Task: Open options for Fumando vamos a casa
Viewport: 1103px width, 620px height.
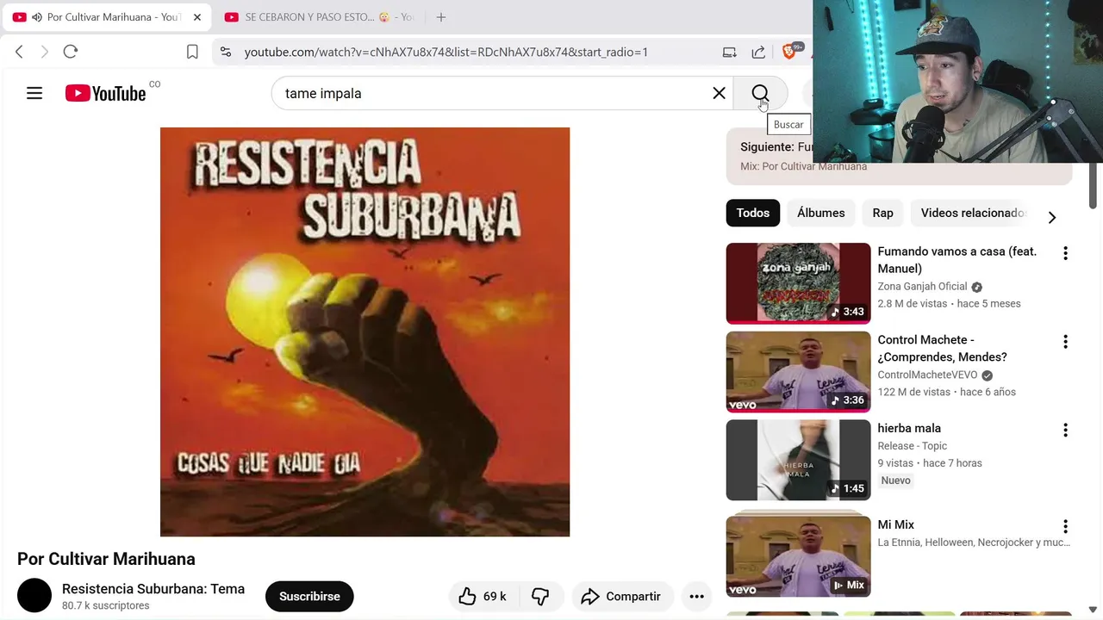Action: [1065, 253]
